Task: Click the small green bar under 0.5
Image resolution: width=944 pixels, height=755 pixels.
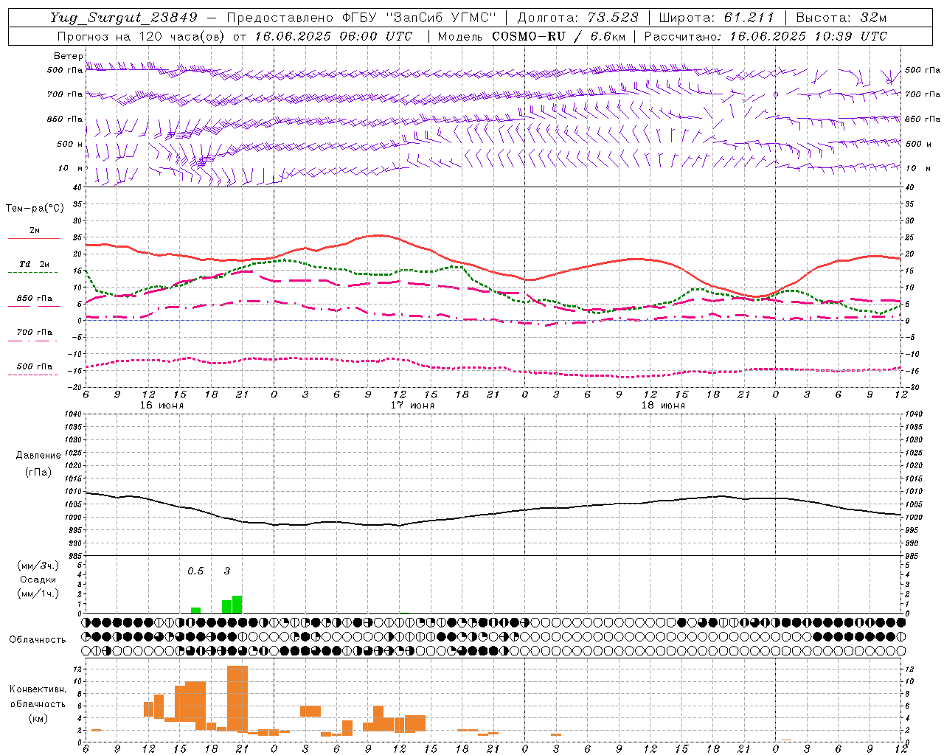Action: [x=195, y=610]
